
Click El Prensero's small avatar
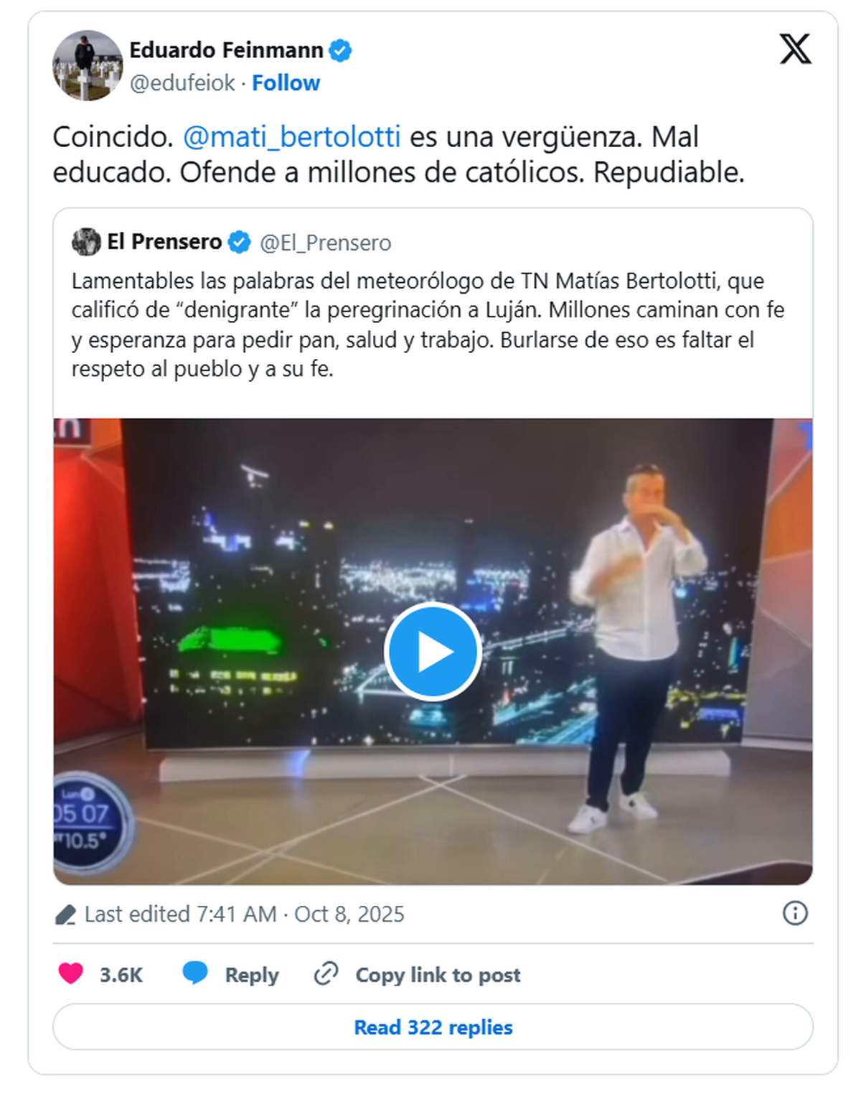[x=86, y=242]
